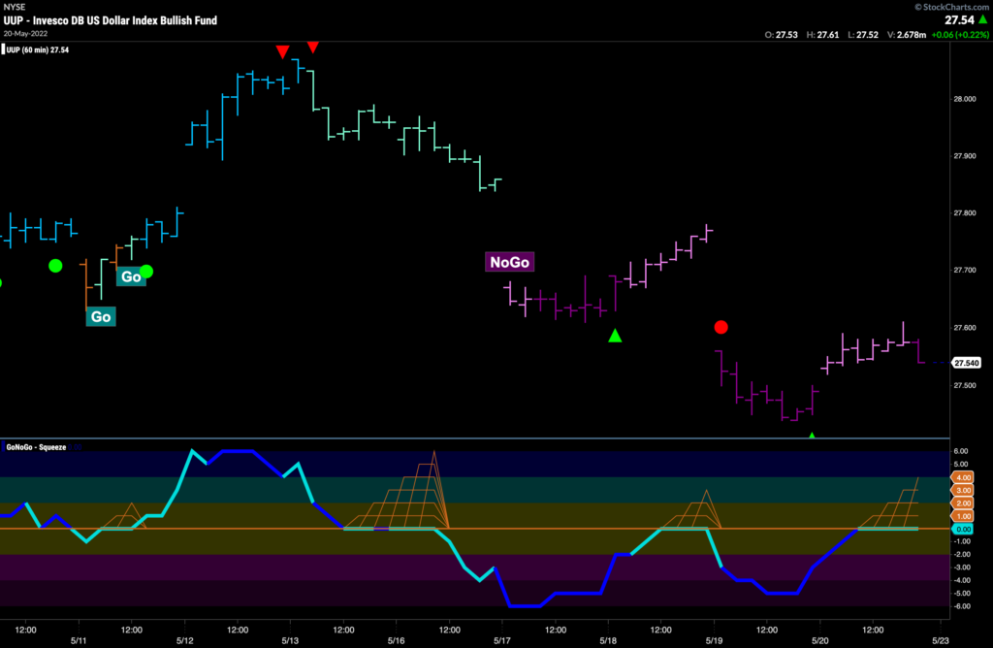
Task: Click the 27.600 price axis label
Action: (965, 328)
